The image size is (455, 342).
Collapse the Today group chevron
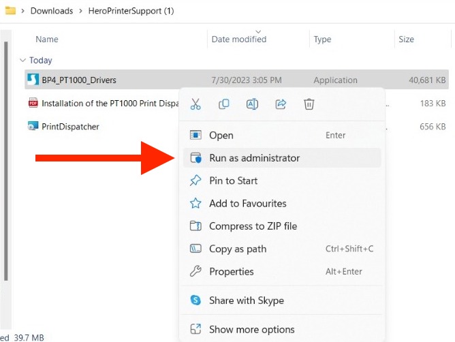click(23, 61)
